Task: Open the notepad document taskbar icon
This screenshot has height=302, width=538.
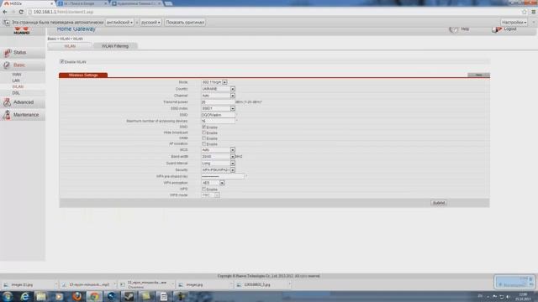Action: tap(164, 296)
